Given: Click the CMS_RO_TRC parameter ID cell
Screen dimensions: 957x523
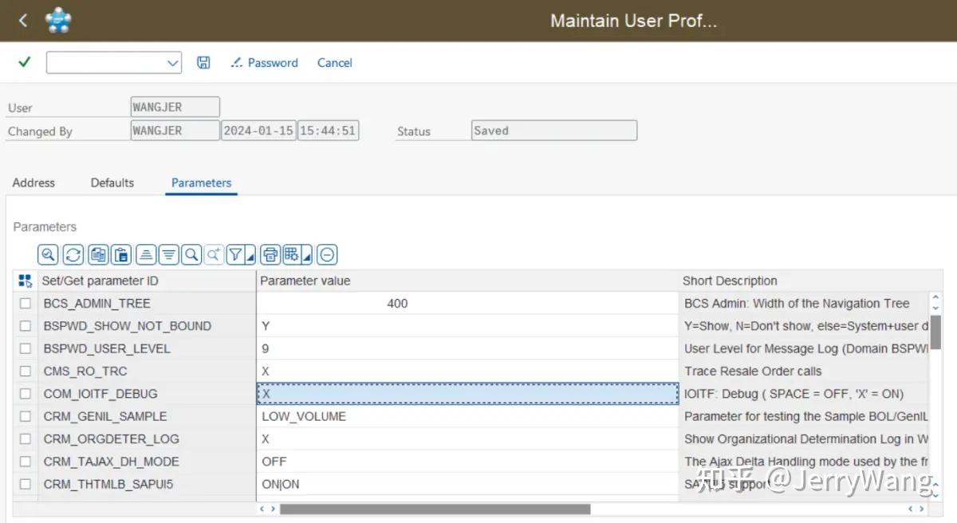Looking at the screenshot, I should coord(147,371).
